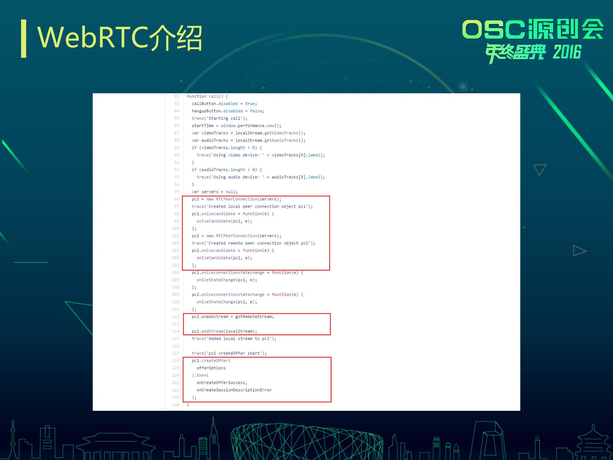This screenshot has width=613, height=460.
Task: Click onCreateOfferSuccess on line 121
Action: point(222,382)
